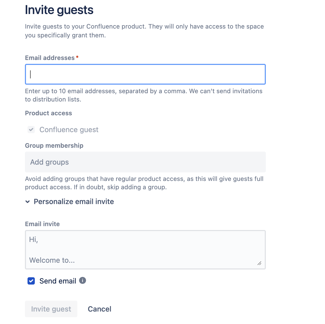325x324 pixels.
Task: Collapse section using Personalize email invite chevron
Action: [28, 202]
